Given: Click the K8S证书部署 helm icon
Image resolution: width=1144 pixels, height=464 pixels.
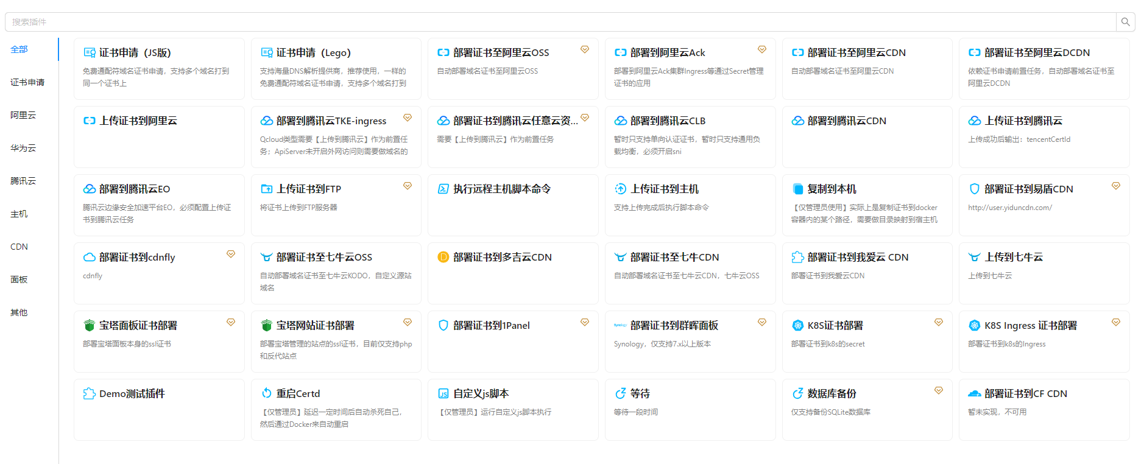Looking at the screenshot, I should [x=797, y=326].
